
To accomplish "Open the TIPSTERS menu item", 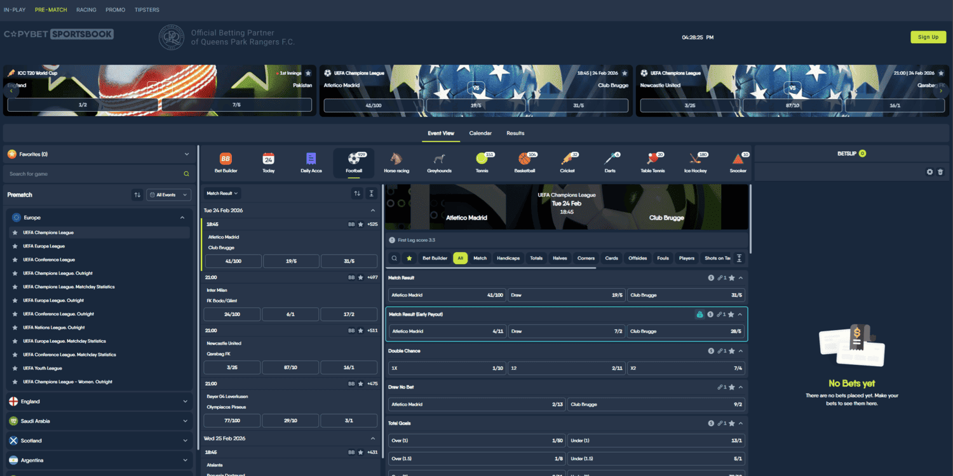I will click(x=147, y=10).
